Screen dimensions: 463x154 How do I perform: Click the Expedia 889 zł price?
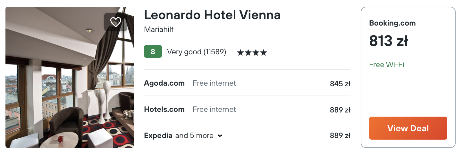point(340,136)
